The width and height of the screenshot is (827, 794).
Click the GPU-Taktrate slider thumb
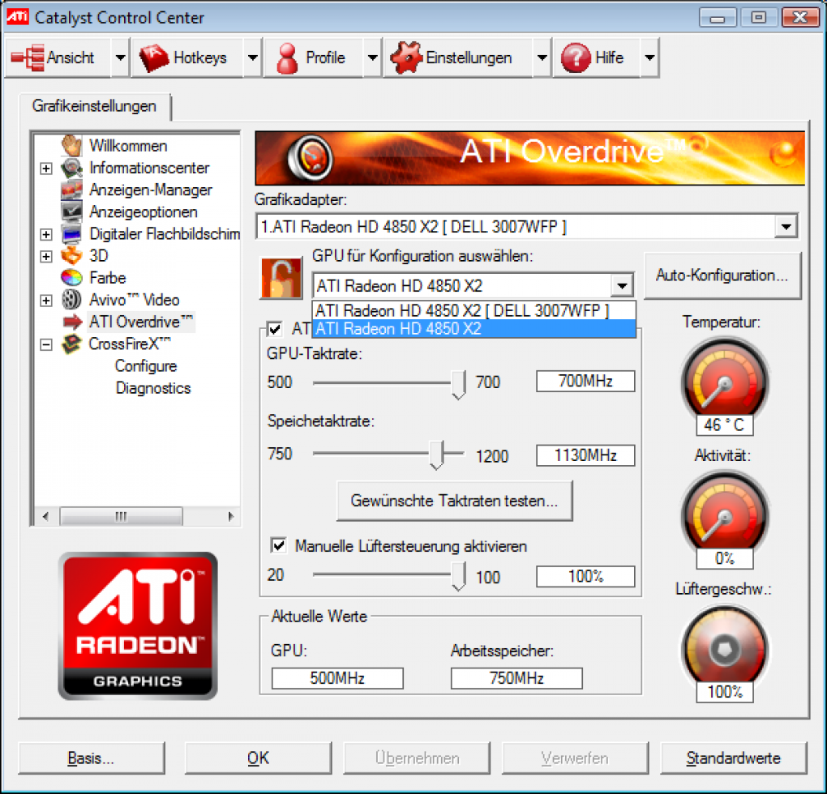coord(458,385)
